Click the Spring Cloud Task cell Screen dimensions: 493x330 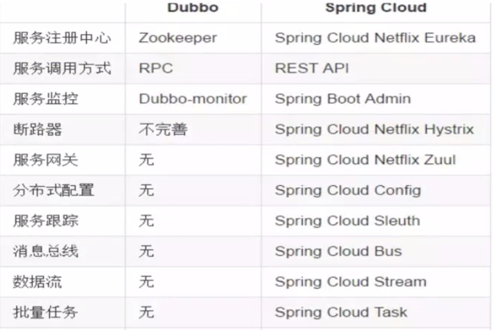tap(340, 313)
